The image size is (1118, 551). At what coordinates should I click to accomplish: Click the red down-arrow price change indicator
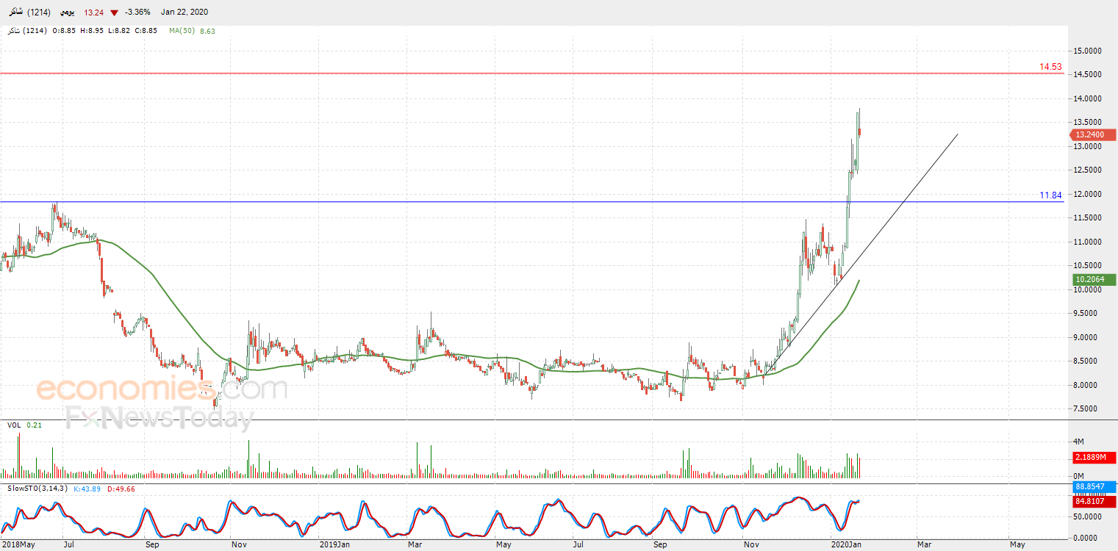(114, 12)
